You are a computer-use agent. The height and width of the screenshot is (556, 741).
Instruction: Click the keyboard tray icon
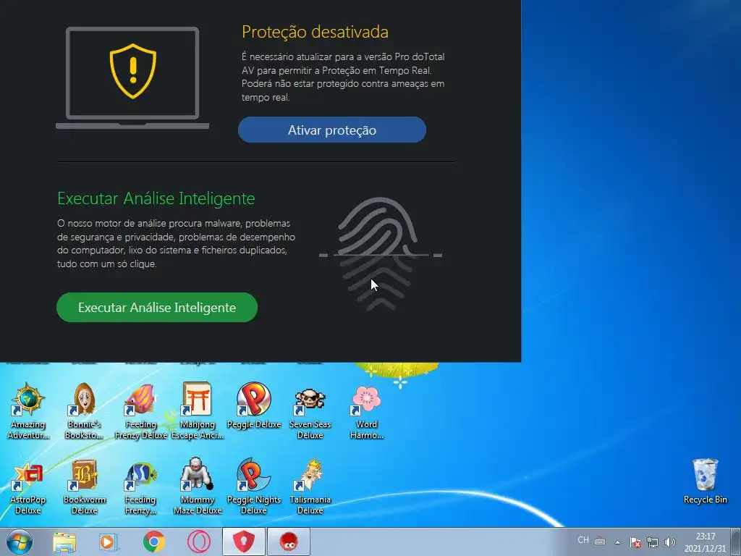point(600,542)
